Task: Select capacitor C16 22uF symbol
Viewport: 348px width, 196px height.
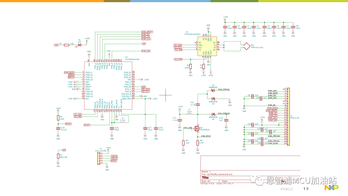Action: 112,129
